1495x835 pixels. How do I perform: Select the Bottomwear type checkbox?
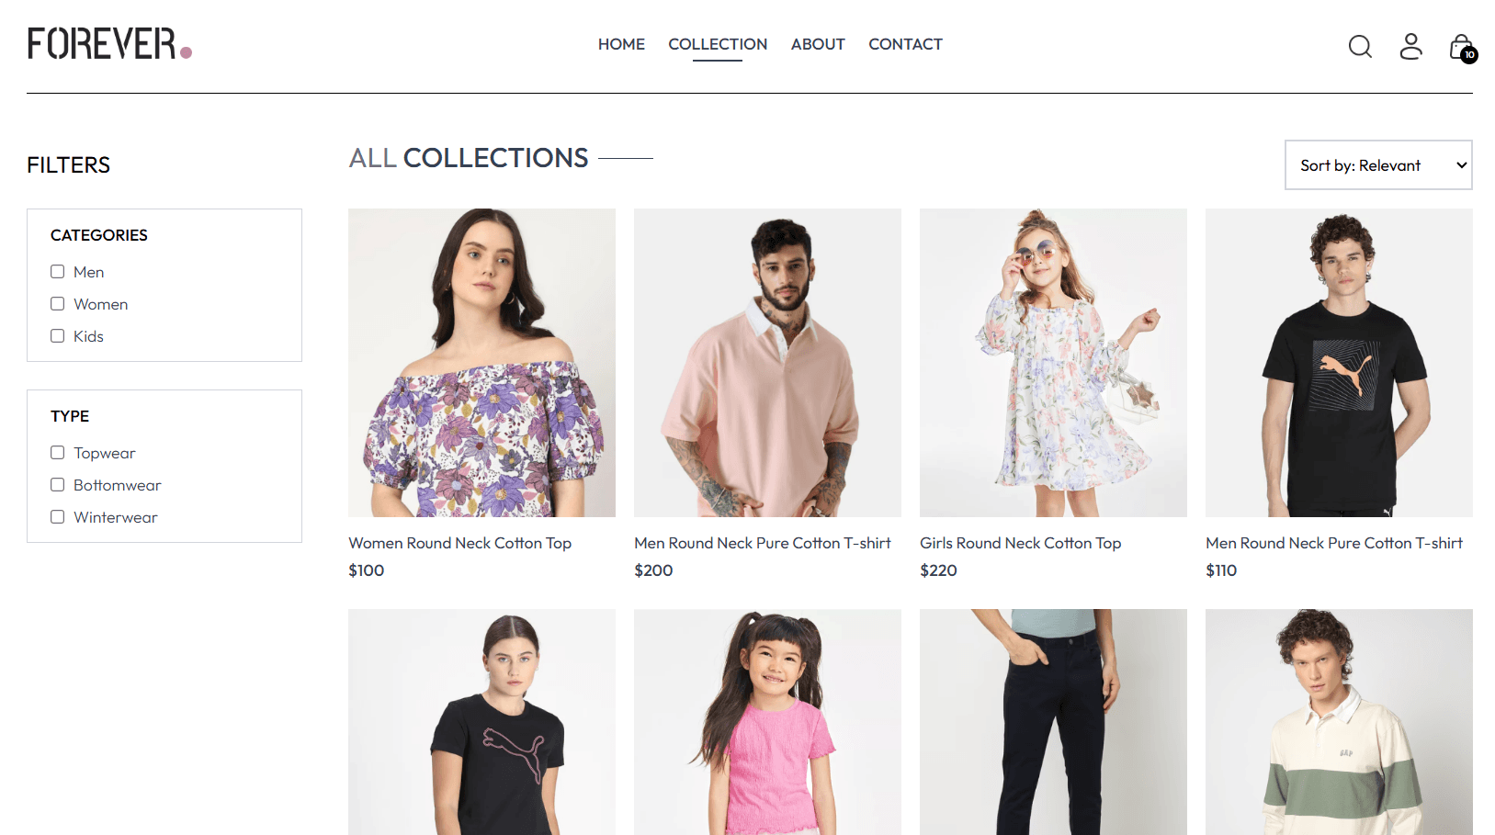click(58, 485)
